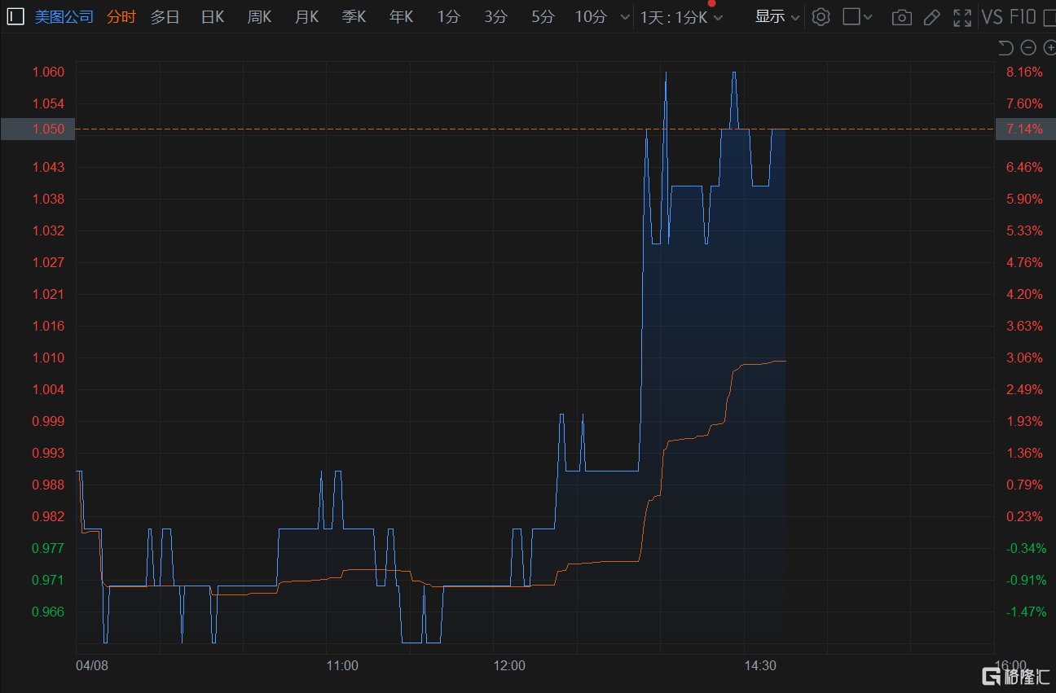Switch to the 分时 intraday tab
This screenshot has width=1056, height=693.
tap(121, 17)
